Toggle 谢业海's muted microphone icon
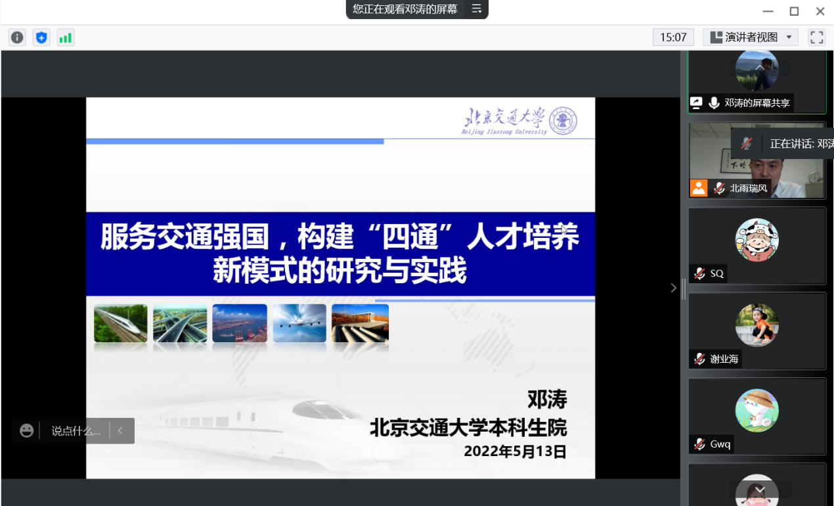The width and height of the screenshot is (834, 506). [x=700, y=359]
